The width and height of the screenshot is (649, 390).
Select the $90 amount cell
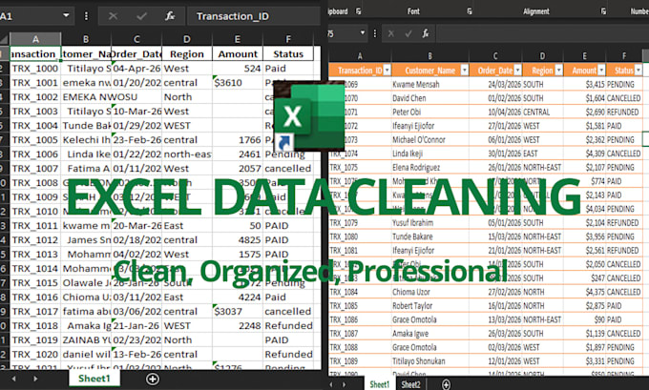pyautogui.click(x=584, y=319)
